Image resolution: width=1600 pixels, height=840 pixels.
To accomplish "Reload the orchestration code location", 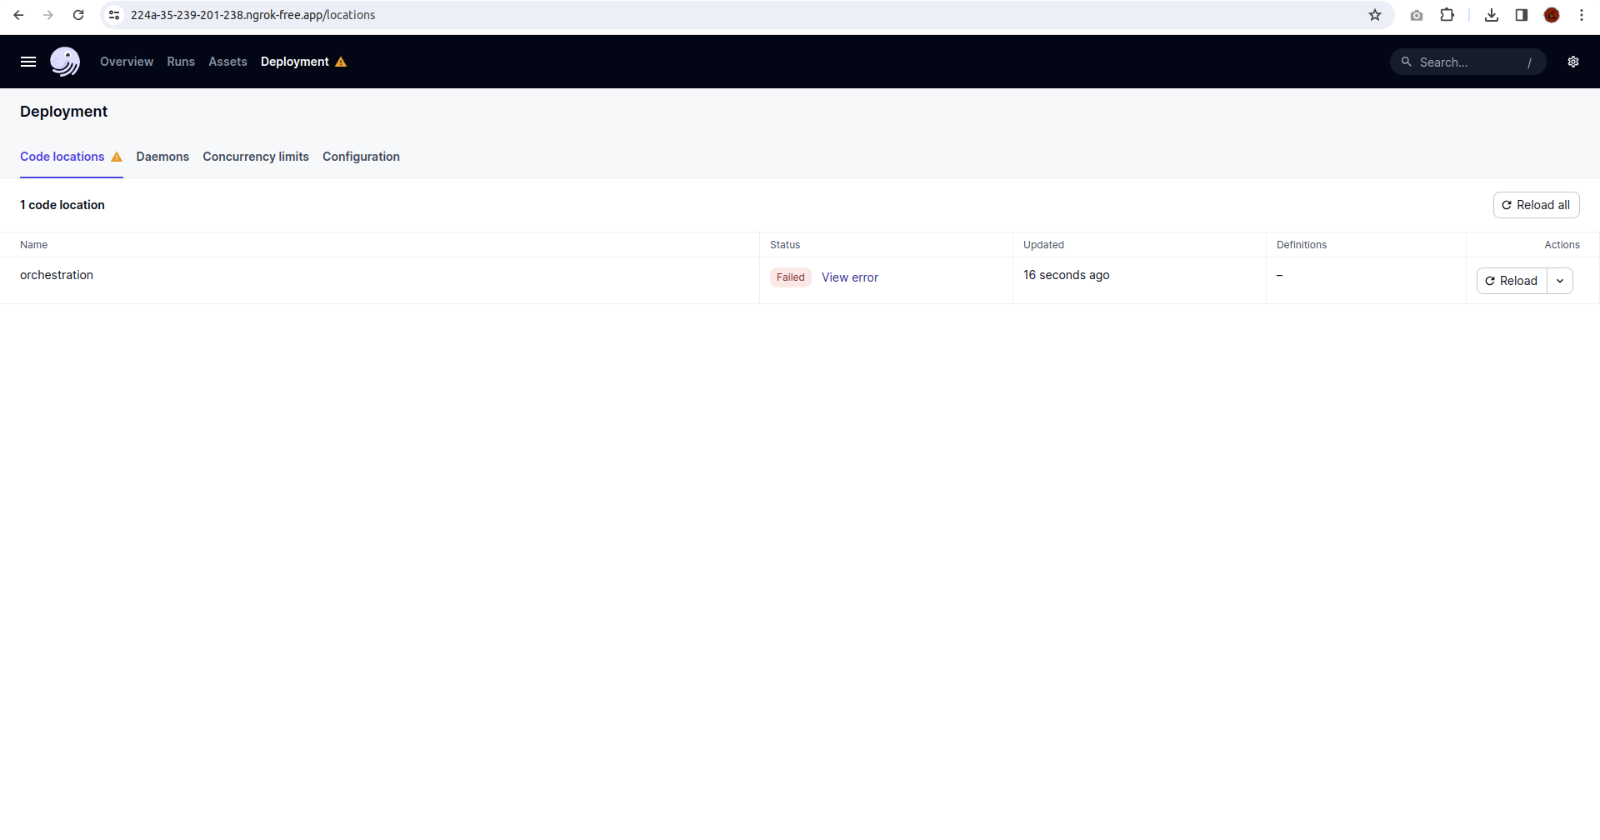I will click(1512, 281).
